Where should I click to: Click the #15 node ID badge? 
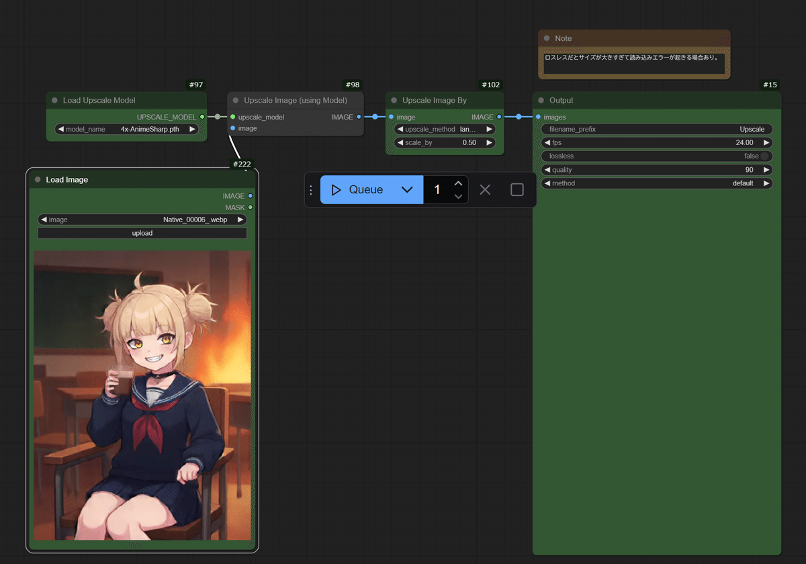pyautogui.click(x=770, y=85)
